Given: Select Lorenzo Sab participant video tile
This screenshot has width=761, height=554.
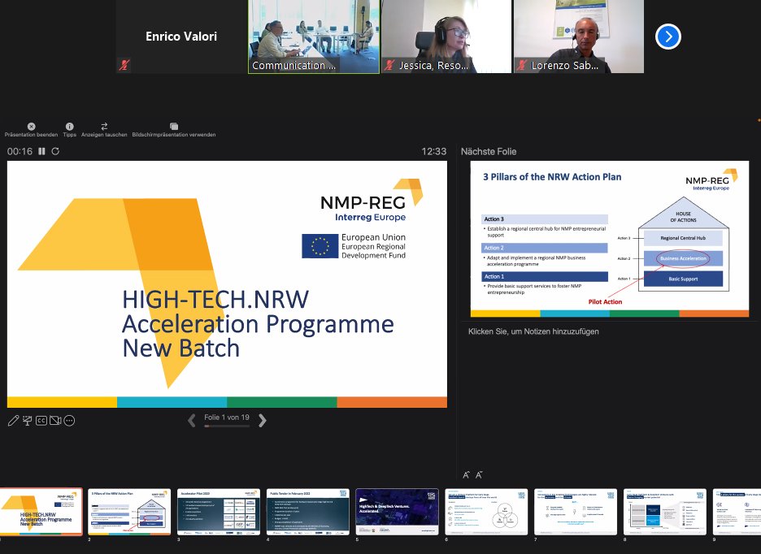Looking at the screenshot, I should tap(579, 37).
